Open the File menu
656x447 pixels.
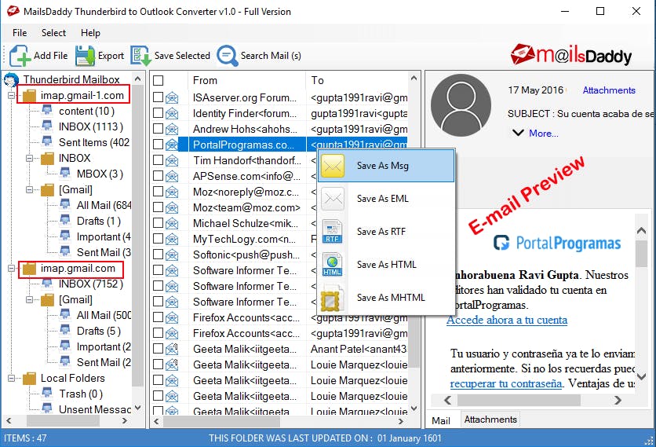coord(20,33)
